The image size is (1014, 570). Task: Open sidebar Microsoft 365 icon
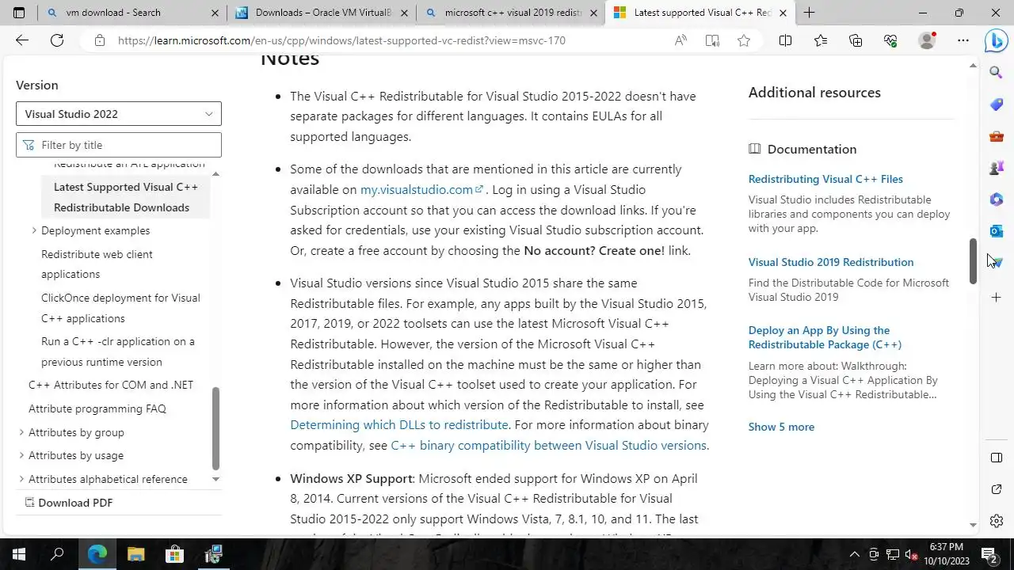point(997,199)
